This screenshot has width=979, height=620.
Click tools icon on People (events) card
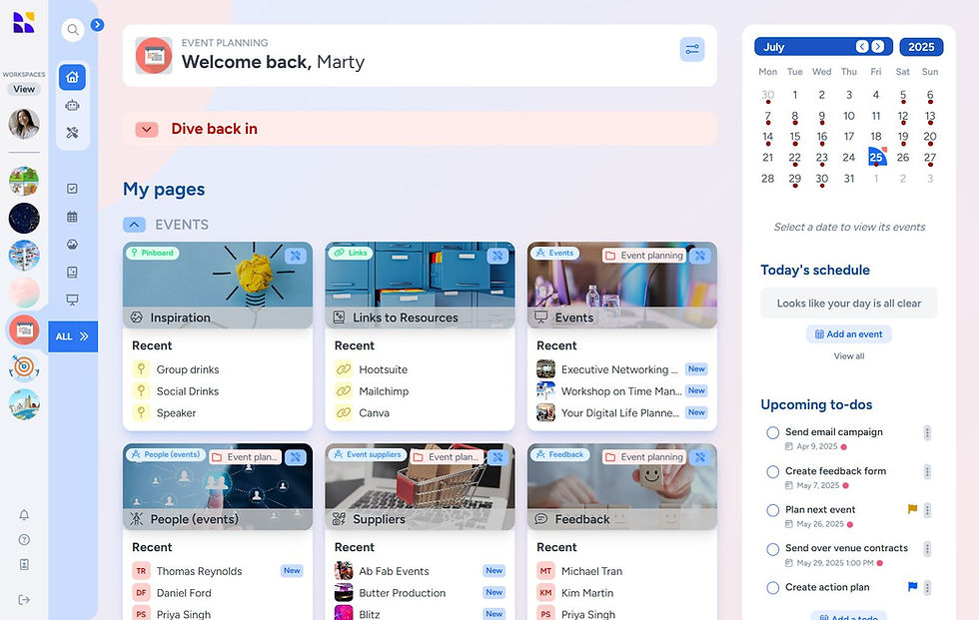tap(296, 457)
